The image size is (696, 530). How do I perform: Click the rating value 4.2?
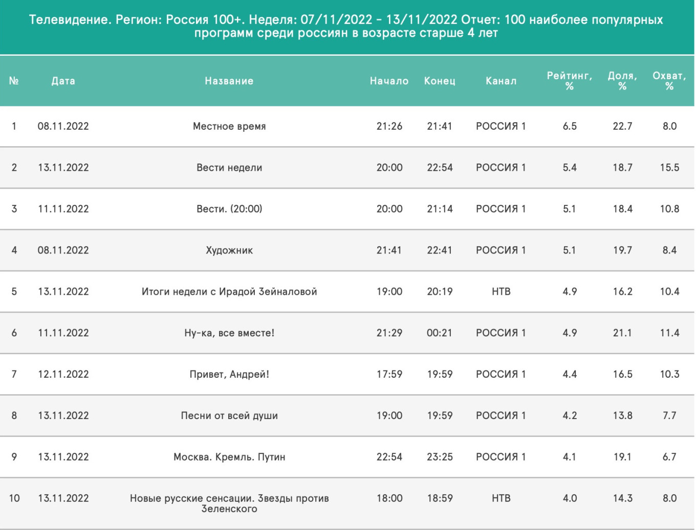click(x=570, y=416)
